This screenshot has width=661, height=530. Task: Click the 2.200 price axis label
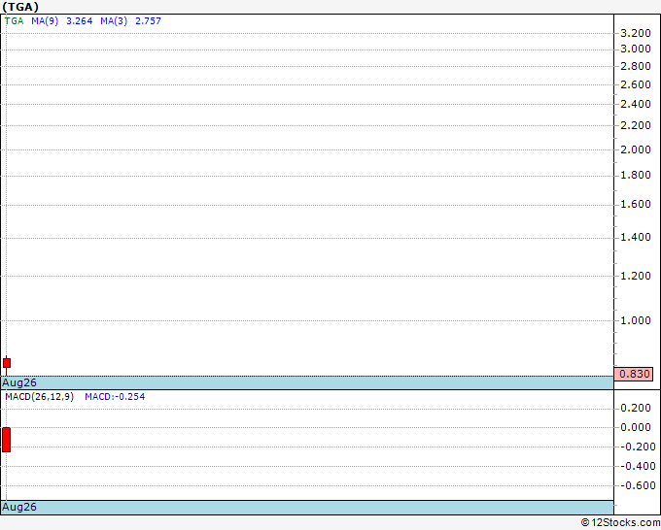[636, 125]
